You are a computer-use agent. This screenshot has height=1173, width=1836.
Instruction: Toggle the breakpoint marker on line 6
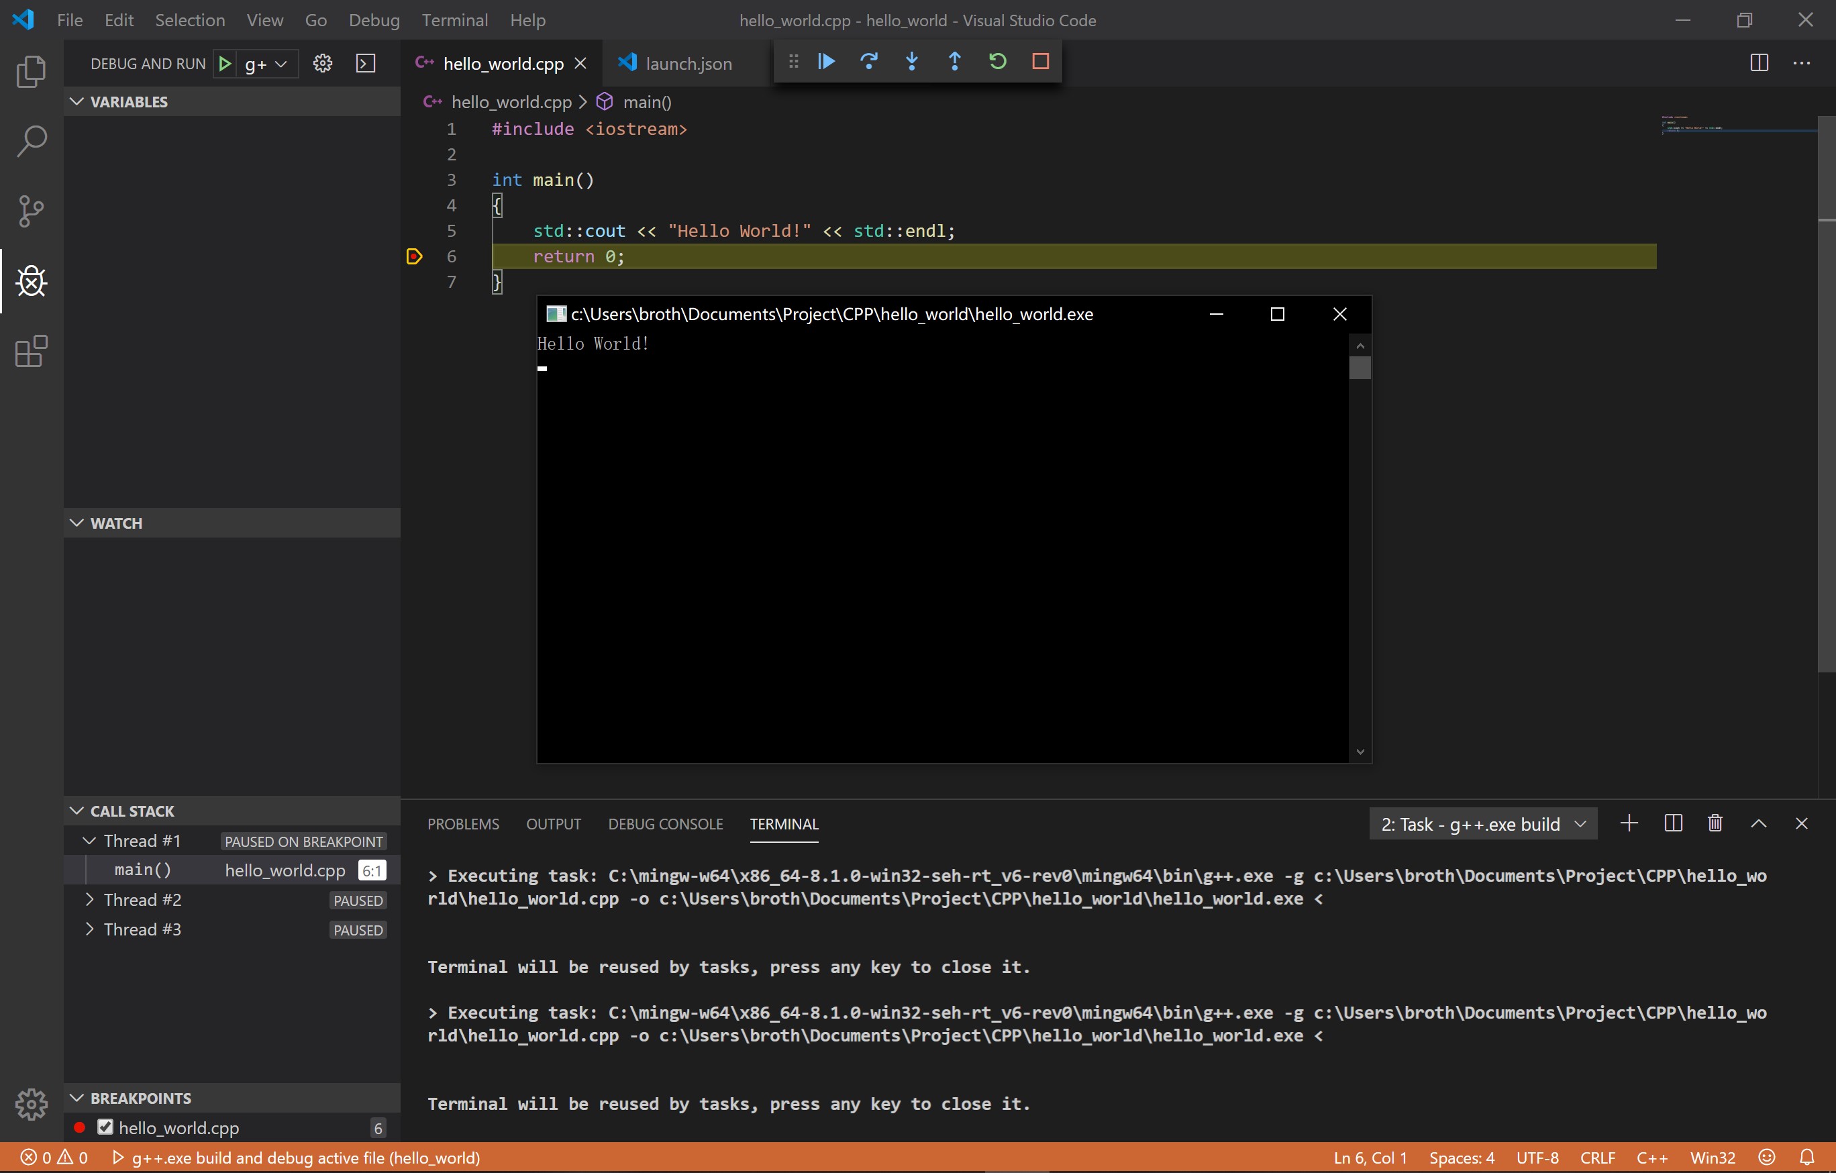pyautogui.click(x=414, y=256)
